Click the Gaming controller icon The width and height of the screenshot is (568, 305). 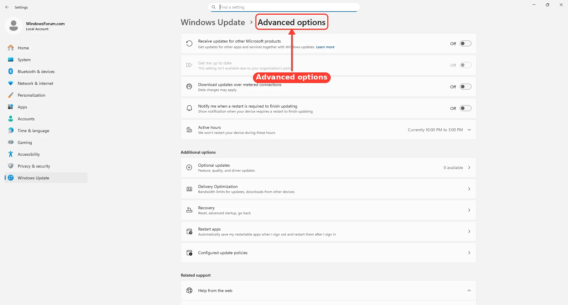[11, 142]
